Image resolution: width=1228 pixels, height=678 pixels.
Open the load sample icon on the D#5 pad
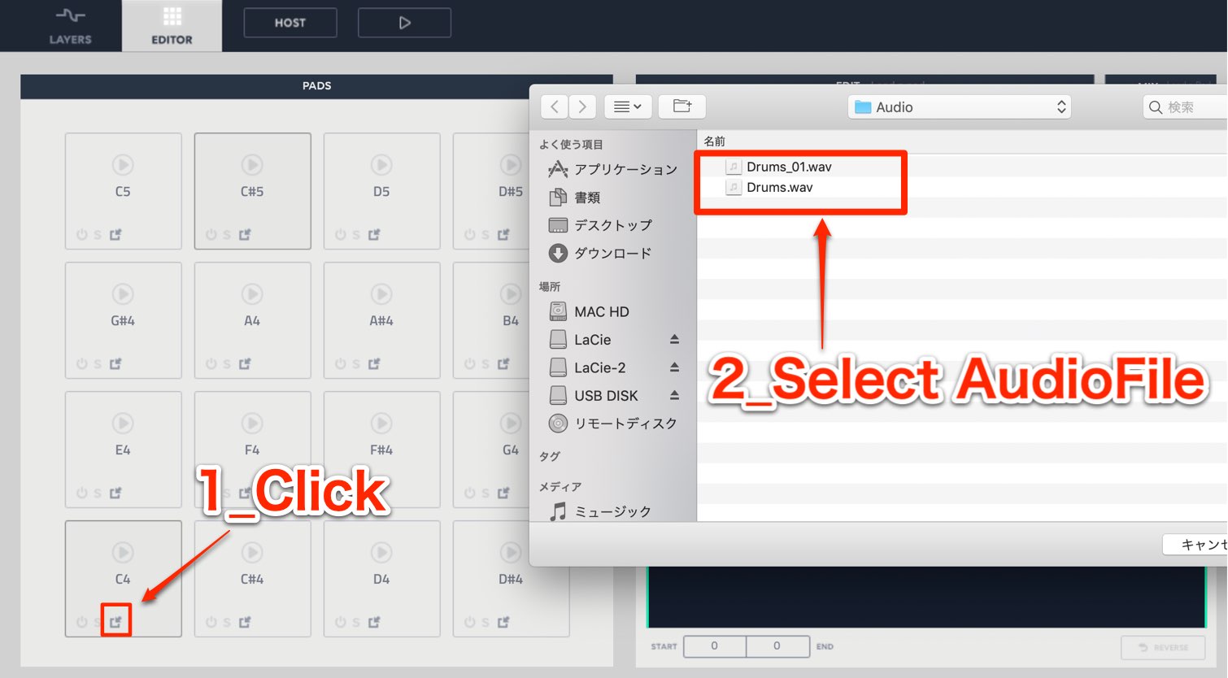click(503, 234)
